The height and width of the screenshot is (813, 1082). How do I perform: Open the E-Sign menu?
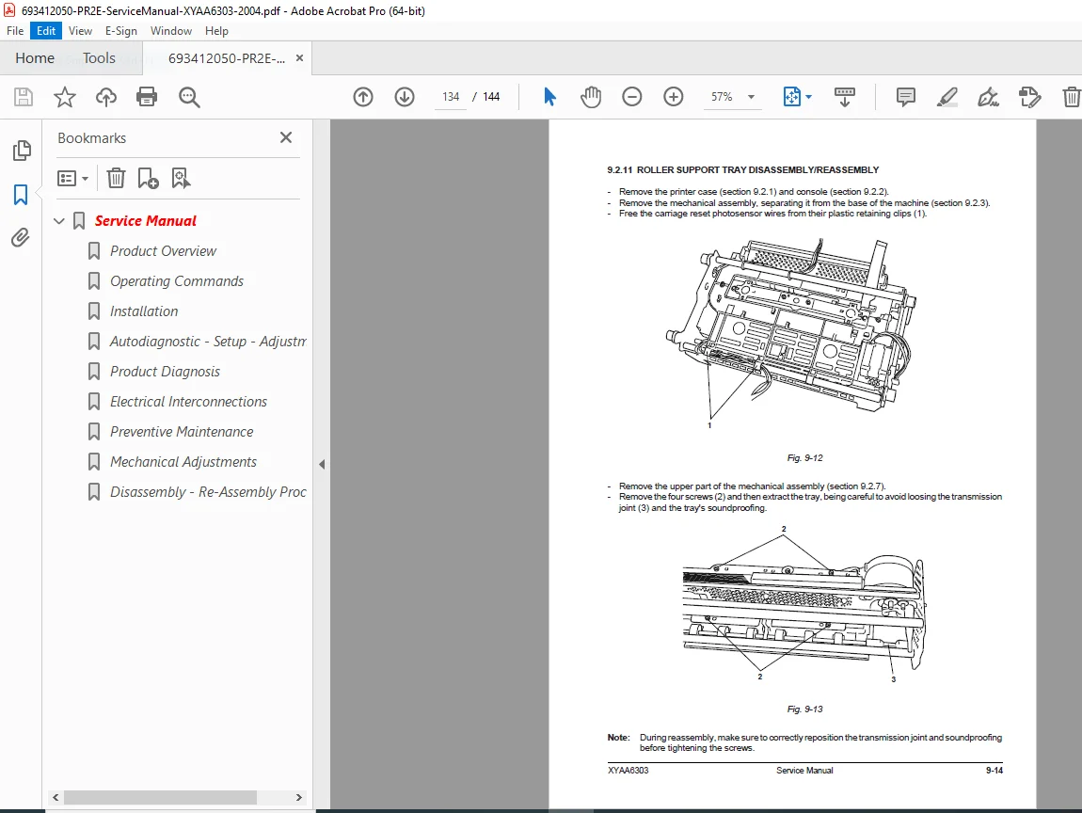click(x=120, y=31)
